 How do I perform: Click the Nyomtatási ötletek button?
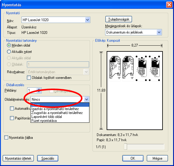tap(18, 158)
